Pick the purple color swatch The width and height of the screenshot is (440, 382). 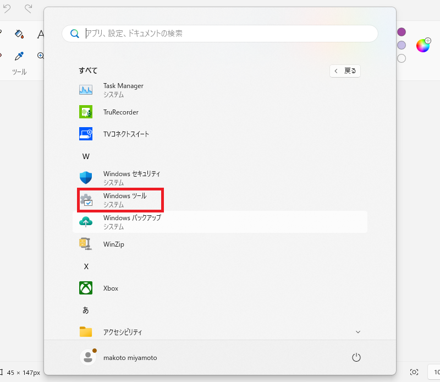coord(402,32)
